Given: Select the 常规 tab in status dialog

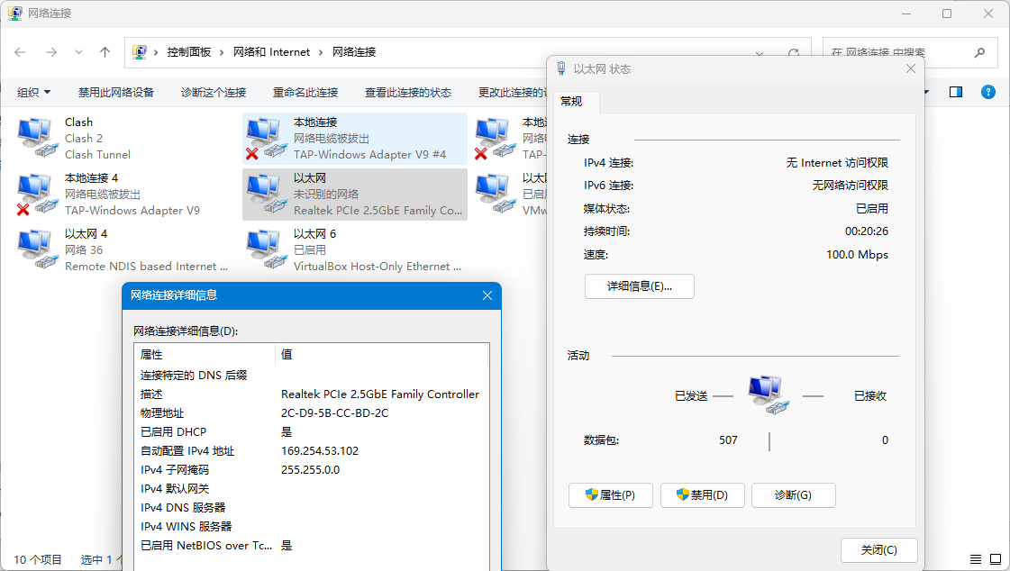Looking at the screenshot, I should point(571,101).
